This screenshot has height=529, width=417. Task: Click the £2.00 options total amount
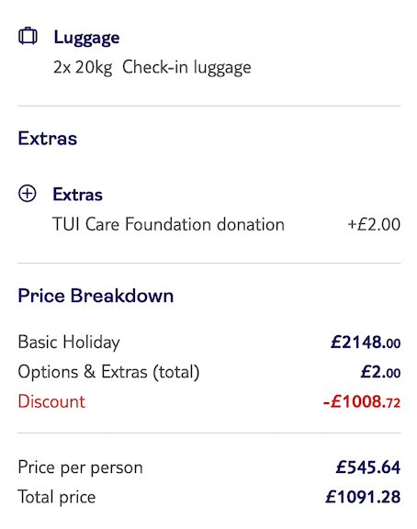[x=380, y=372]
